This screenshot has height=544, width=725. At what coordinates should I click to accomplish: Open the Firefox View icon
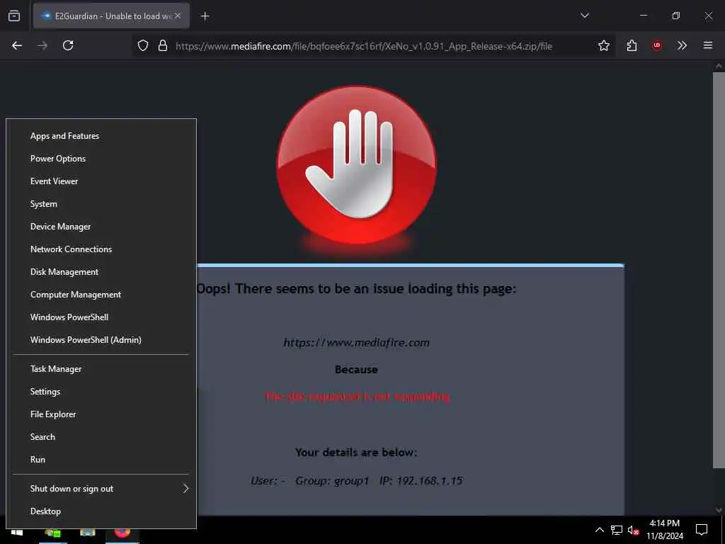[14, 16]
